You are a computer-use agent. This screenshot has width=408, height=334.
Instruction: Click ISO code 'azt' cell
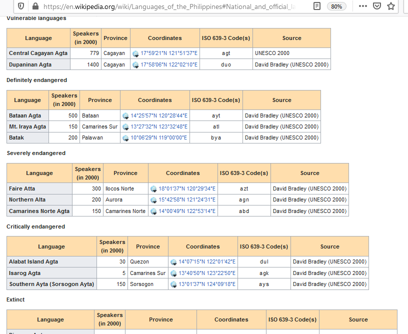[244, 188]
